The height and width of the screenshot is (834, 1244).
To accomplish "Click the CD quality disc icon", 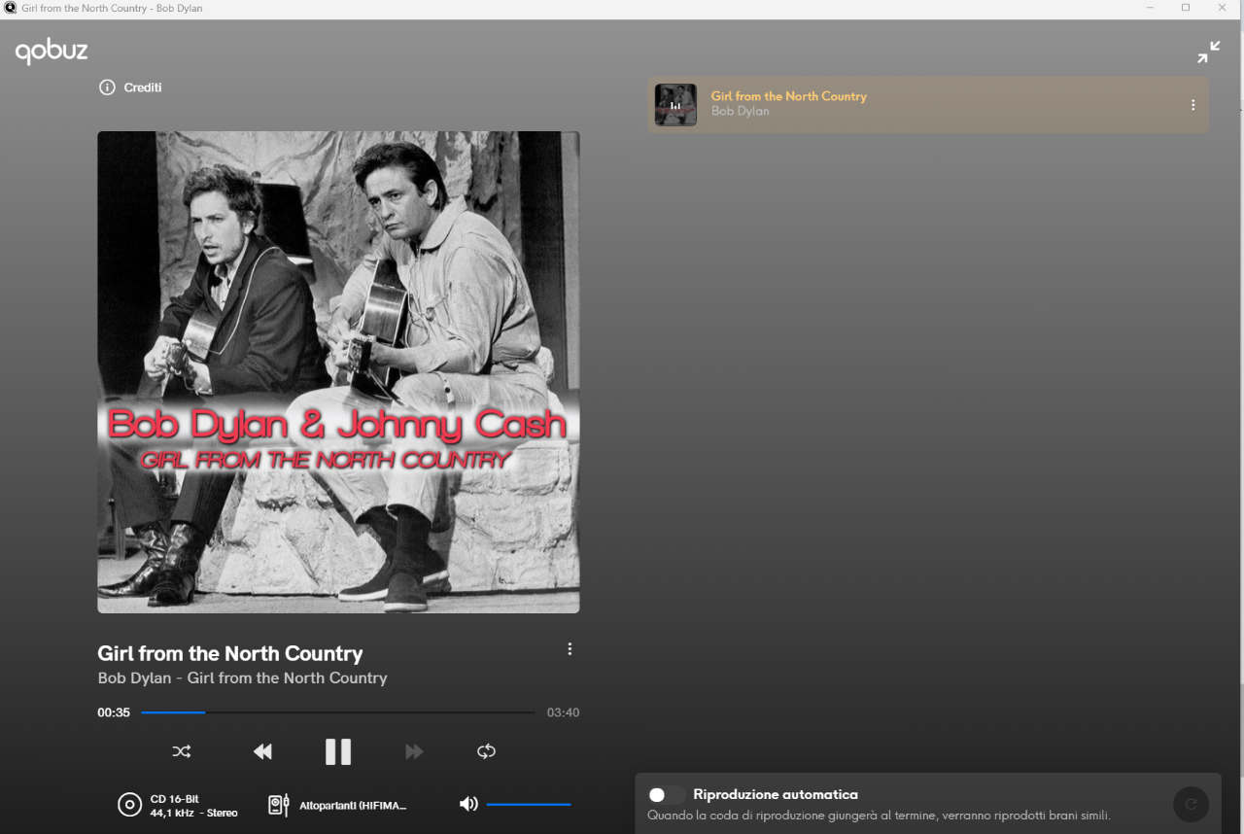I will [129, 805].
